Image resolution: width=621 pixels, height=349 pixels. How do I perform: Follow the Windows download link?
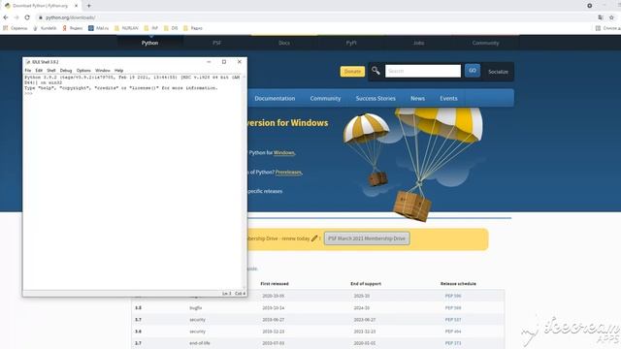[x=284, y=153]
